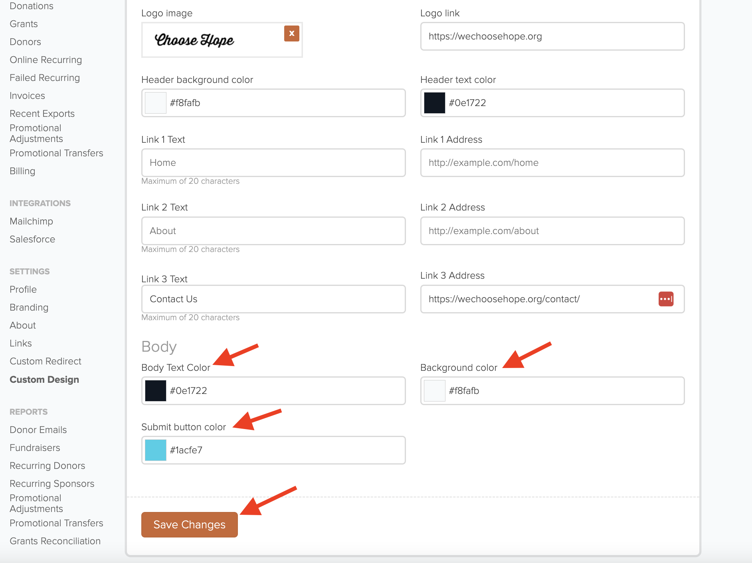
Task: Open Grants Reconciliation report
Action: click(x=55, y=541)
